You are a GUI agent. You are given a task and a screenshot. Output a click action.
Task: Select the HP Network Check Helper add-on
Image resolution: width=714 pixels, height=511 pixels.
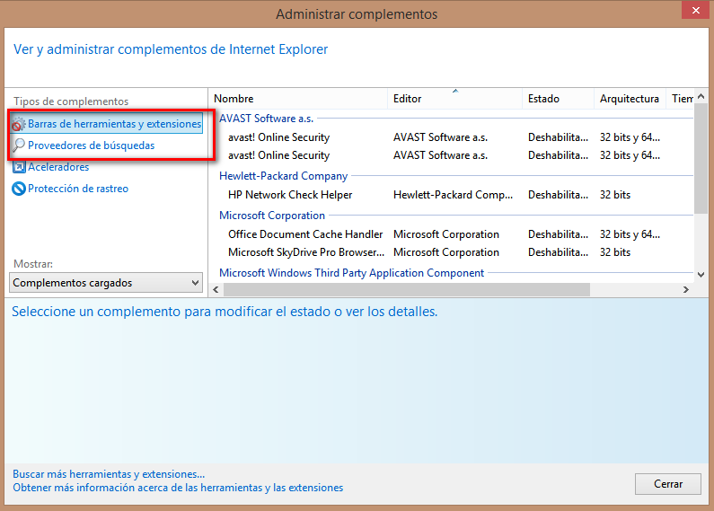point(451,195)
